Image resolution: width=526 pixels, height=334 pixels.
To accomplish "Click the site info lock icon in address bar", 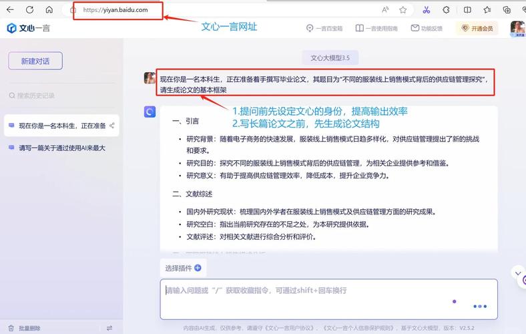I will pos(73,10).
